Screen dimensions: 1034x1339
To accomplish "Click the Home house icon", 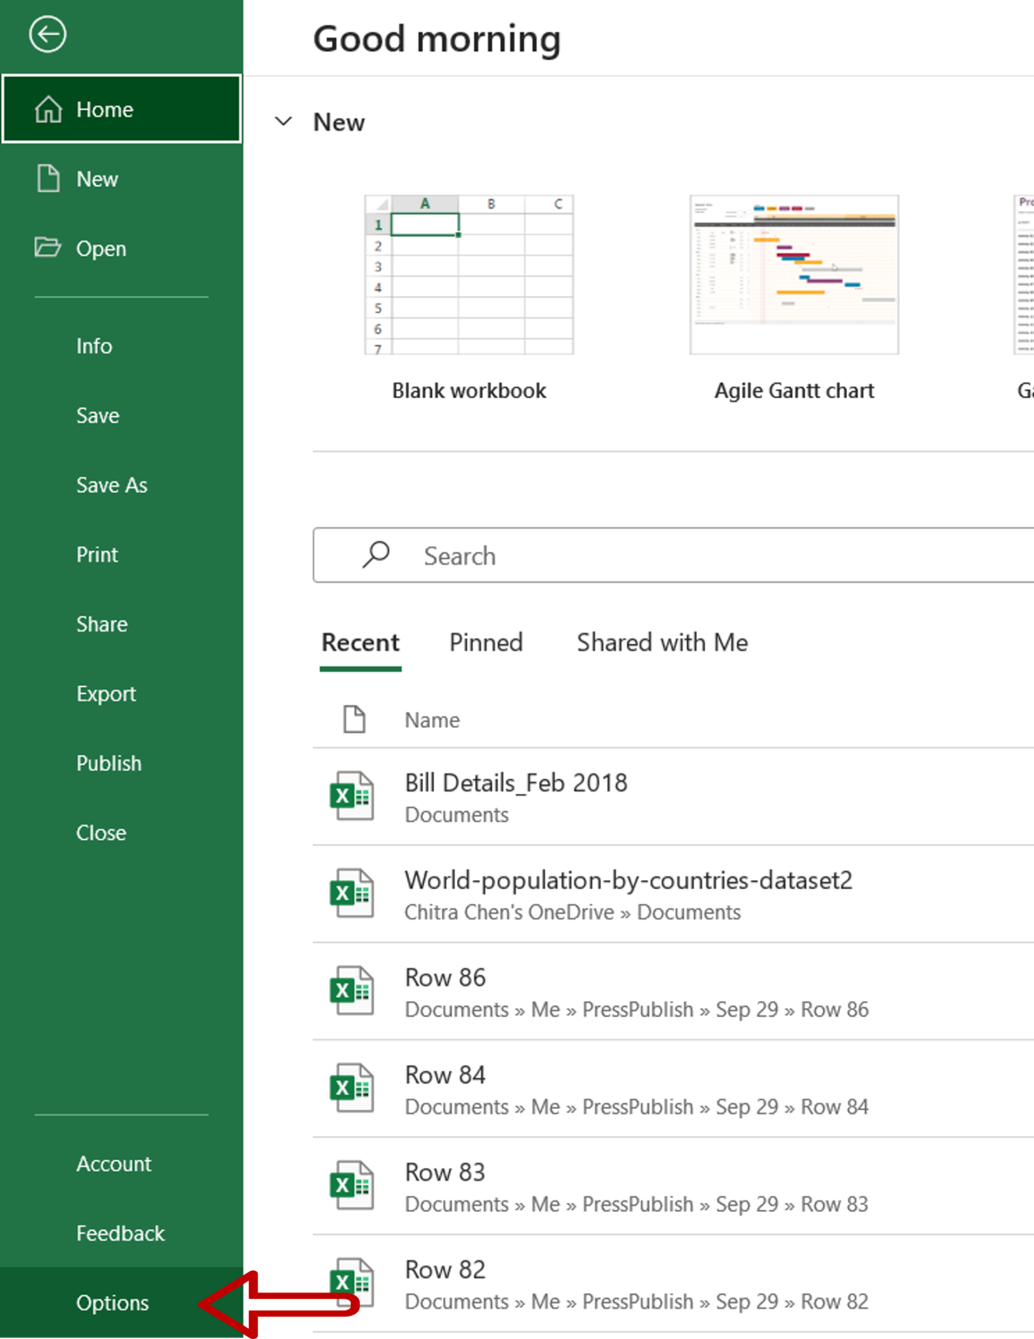I will coord(48,109).
